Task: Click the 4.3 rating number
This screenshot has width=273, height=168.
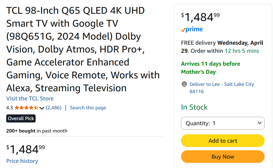Action: pyautogui.click(x=9, y=108)
